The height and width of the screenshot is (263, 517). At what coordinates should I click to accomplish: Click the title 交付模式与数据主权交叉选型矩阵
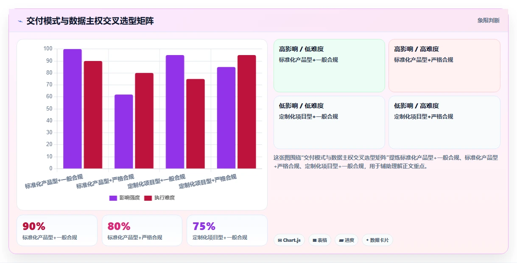pos(90,21)
